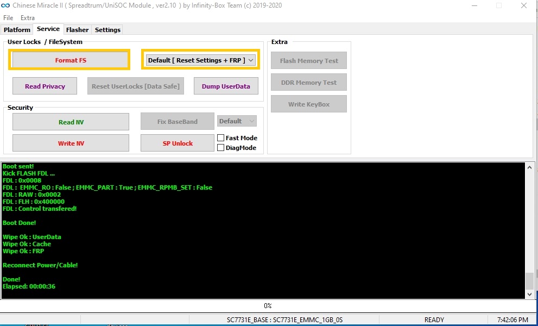Click the Format FS button
The height and width of the screenshot is (326, 538).
[71, 60]
